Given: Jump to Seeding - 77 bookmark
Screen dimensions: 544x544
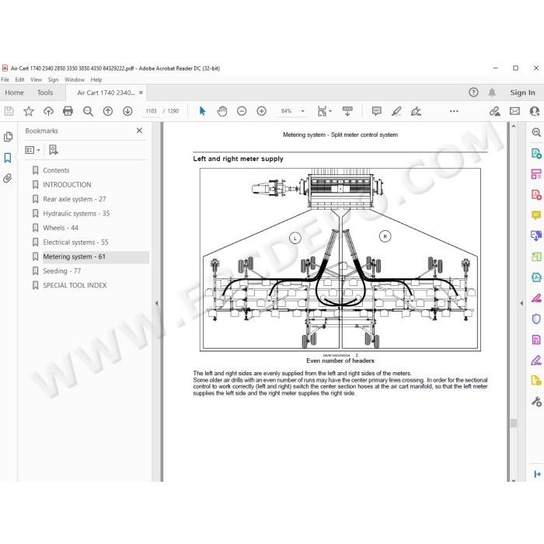Looking at the screenshot, I should tap(61, 271).
